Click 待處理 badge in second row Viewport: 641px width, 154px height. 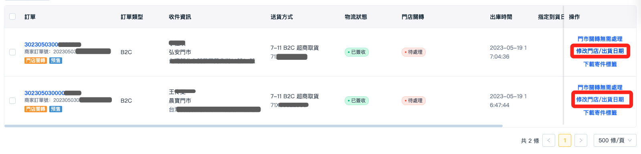(414, 101)
